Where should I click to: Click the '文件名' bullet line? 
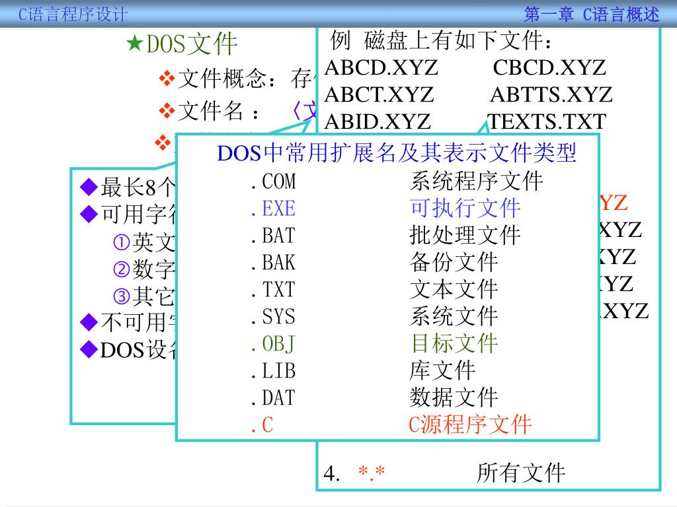tap(237, 111)
